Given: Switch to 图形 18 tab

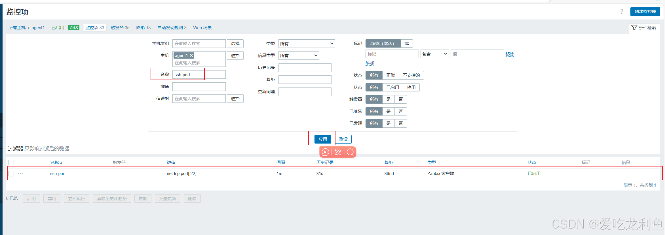Looking at the screenshot, I should coord(143,27).
